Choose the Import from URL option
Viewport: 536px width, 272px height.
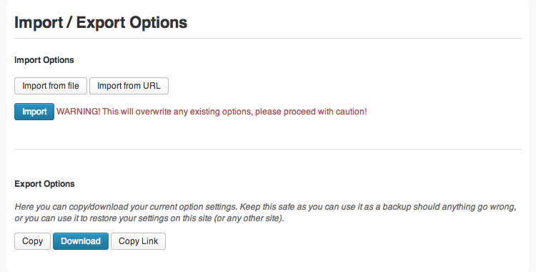point(129,86)
